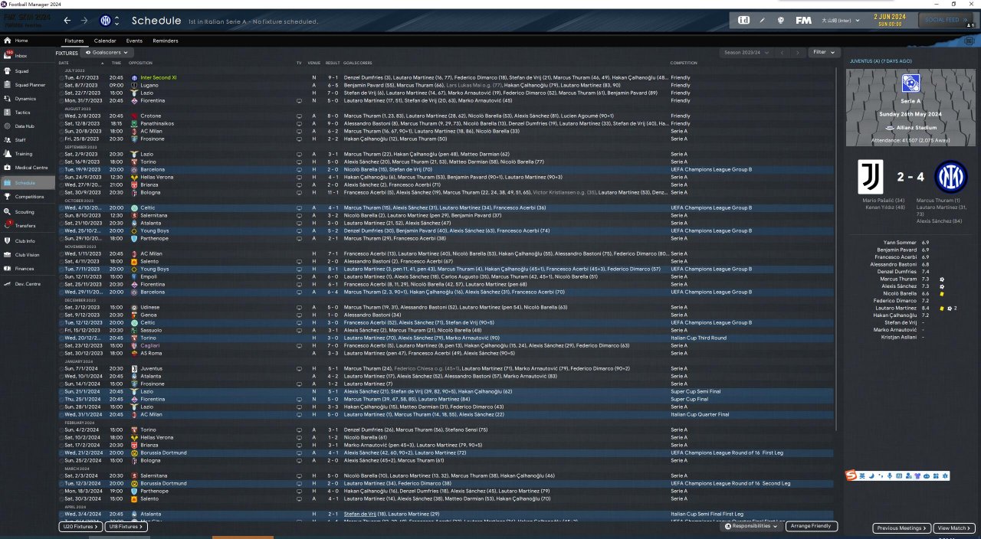981x539 pixels.
Task: Switch to the Events tab
Action: pyautogui.click(x=134, y=41)
